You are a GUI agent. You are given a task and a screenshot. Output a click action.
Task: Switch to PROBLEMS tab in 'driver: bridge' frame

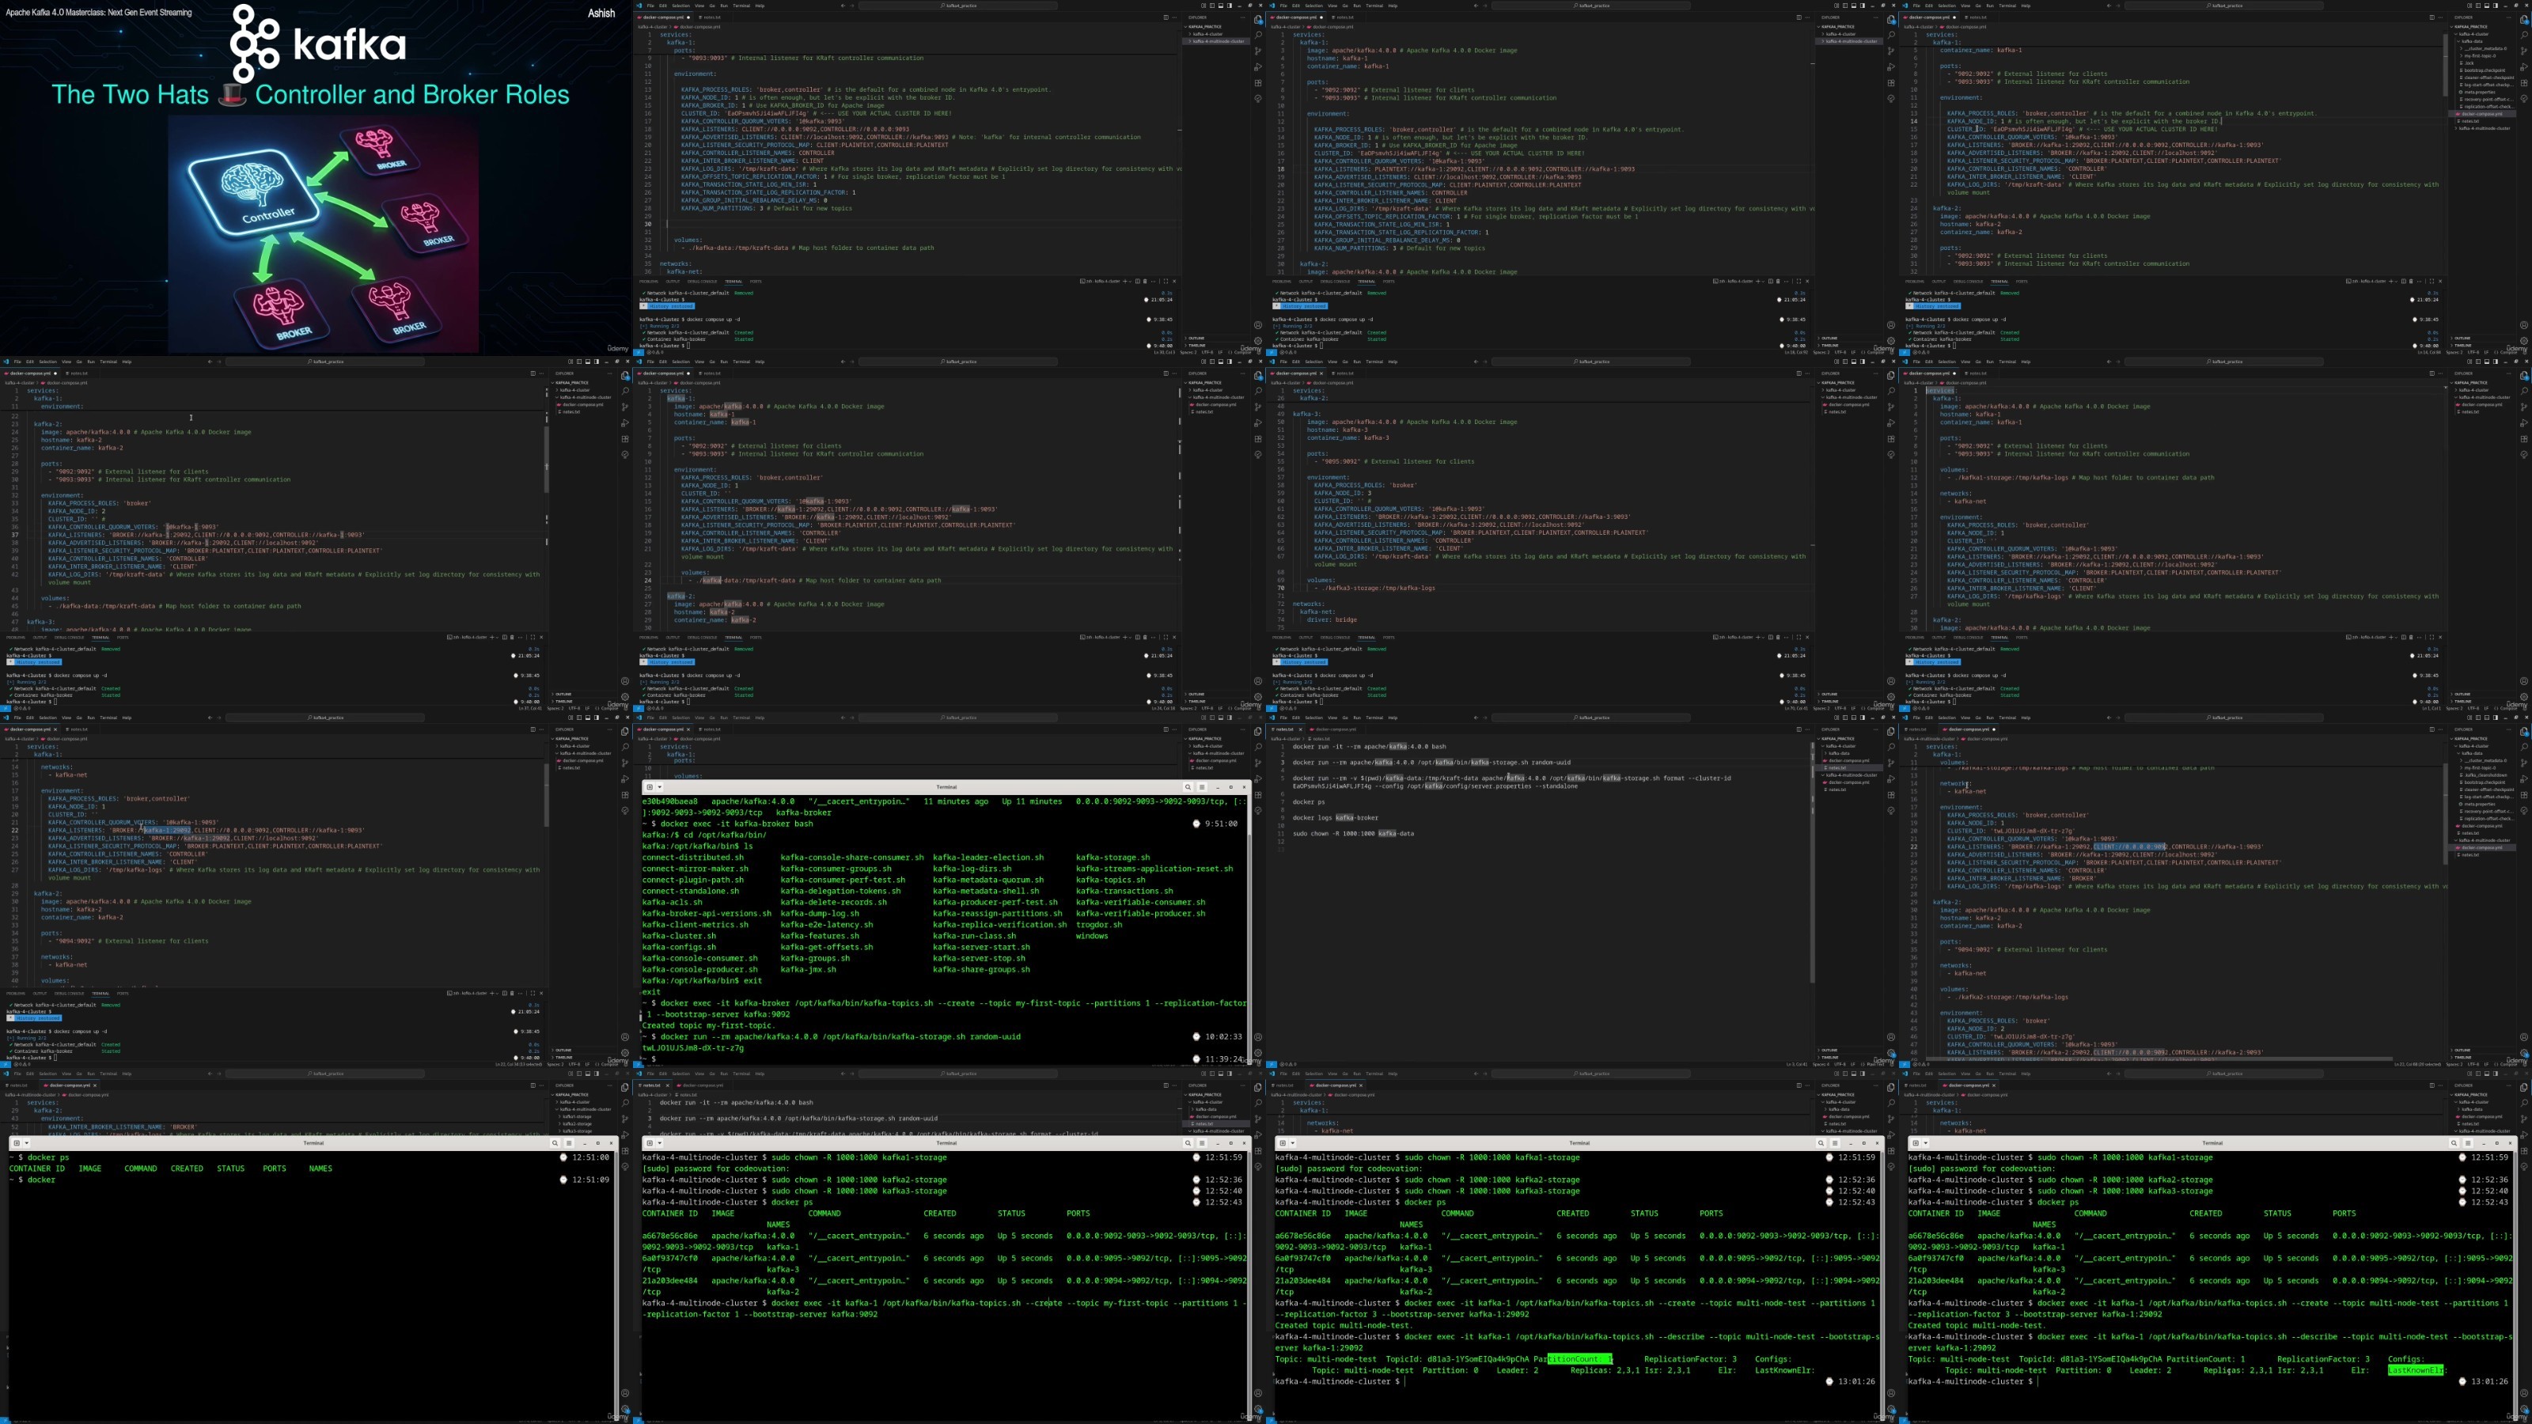coord(1282,638)
